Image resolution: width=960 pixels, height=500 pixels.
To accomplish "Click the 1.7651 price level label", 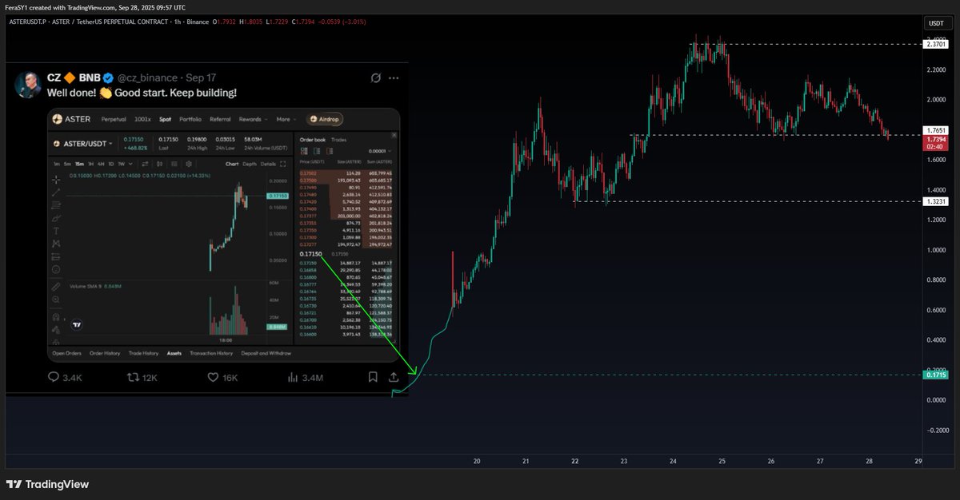I will (x=936, y=129).
